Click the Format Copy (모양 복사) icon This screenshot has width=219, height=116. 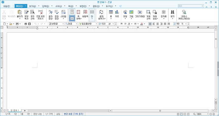(26, 12)
